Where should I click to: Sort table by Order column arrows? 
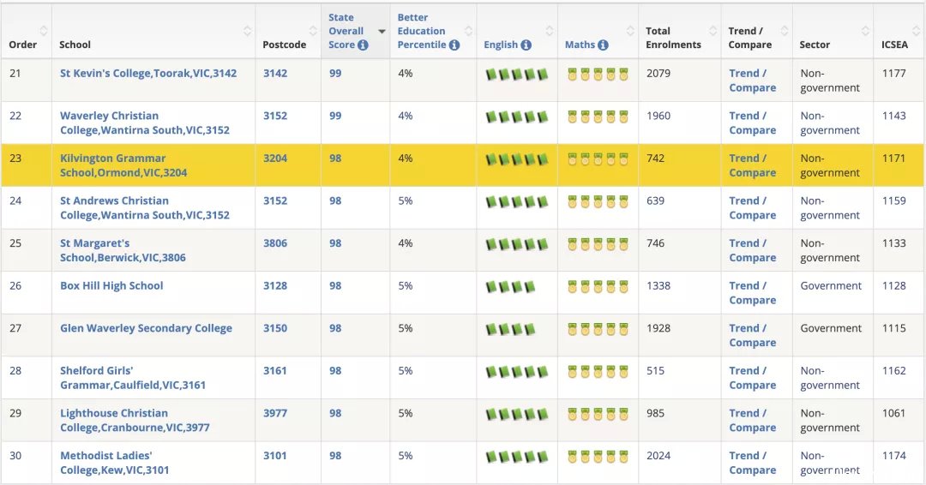click(44, 31)
